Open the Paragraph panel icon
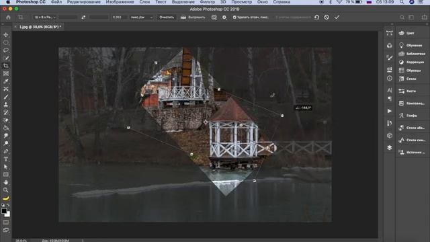The width and height of the screenshot is (430, 242). click(x=390, y=99)
